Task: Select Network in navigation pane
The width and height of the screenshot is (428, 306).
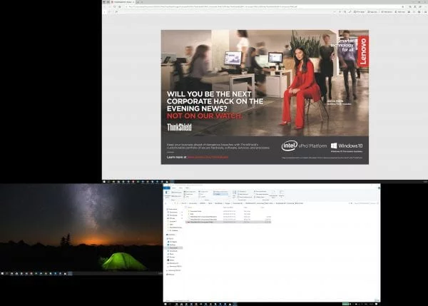Action: point(171,275)
